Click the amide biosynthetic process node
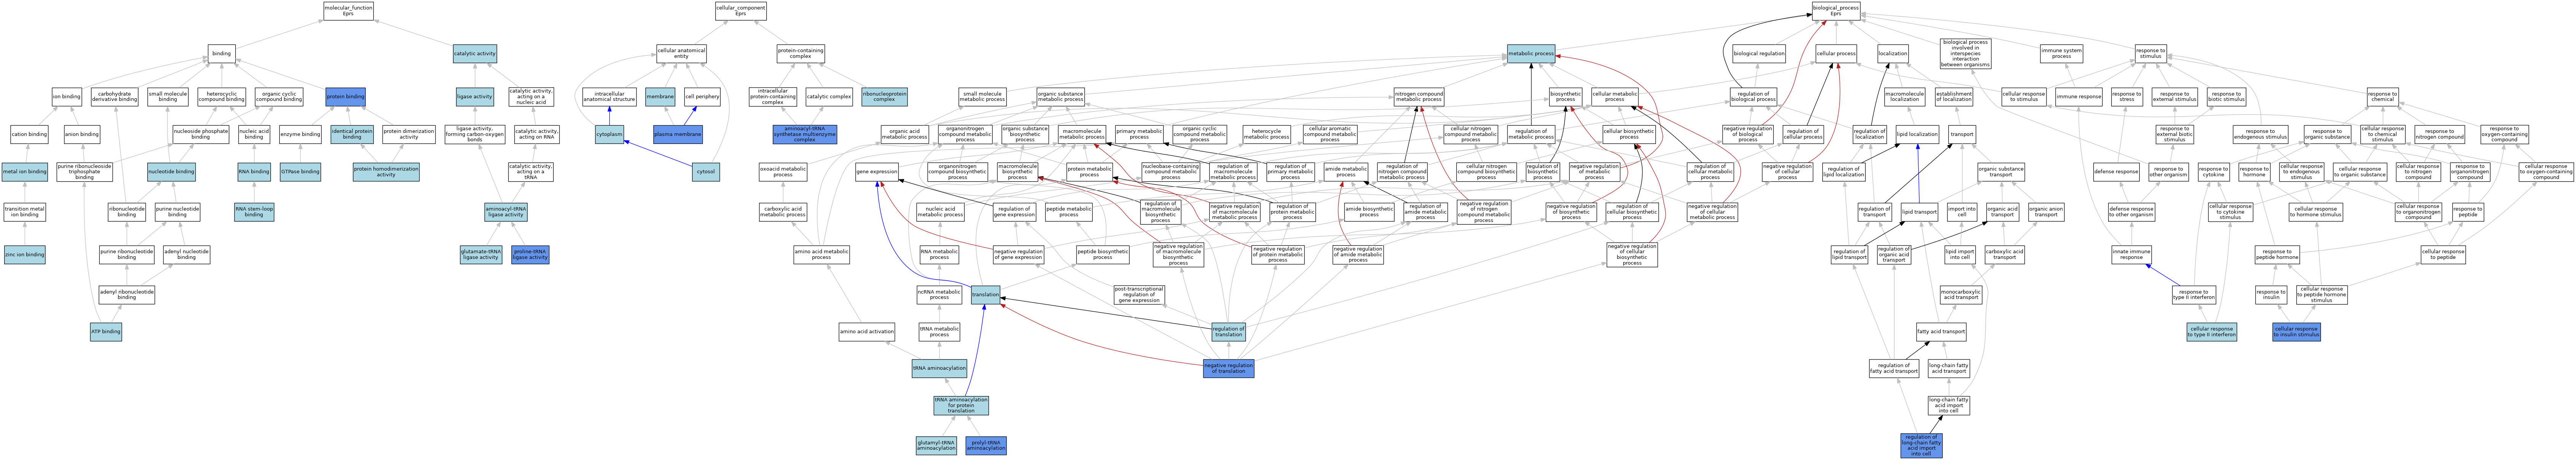 coord(1369,212)
